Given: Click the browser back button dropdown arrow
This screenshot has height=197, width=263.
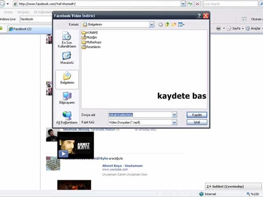Looking at the screenshot, I should pyautogui.click(x=7, y=4).
